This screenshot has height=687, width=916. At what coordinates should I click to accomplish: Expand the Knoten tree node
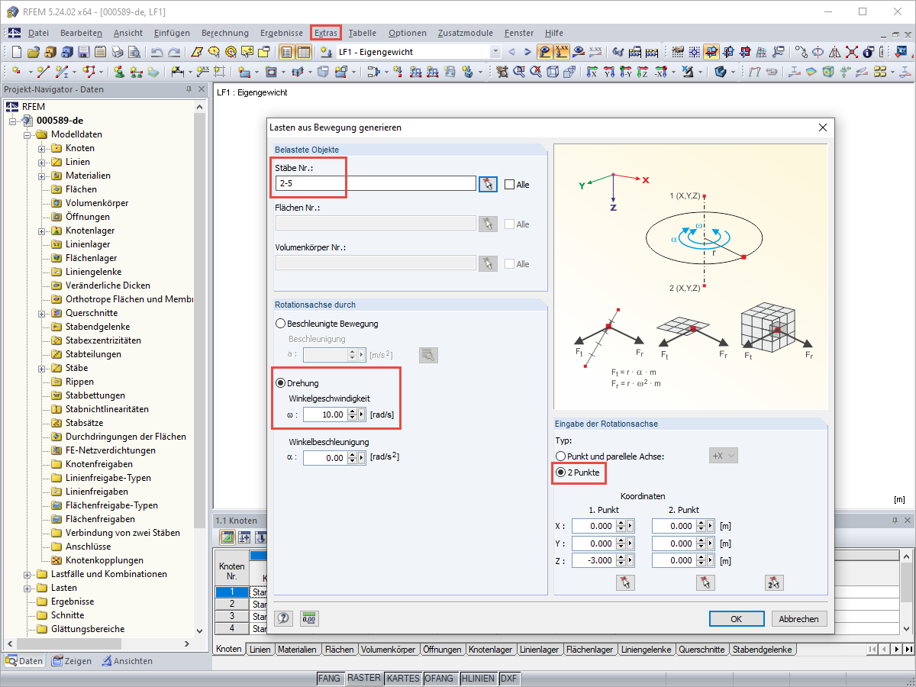[42, 148]
